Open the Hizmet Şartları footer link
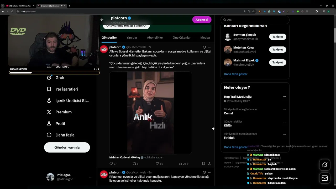This screenshot has height=189, width=336. [231, 158]
